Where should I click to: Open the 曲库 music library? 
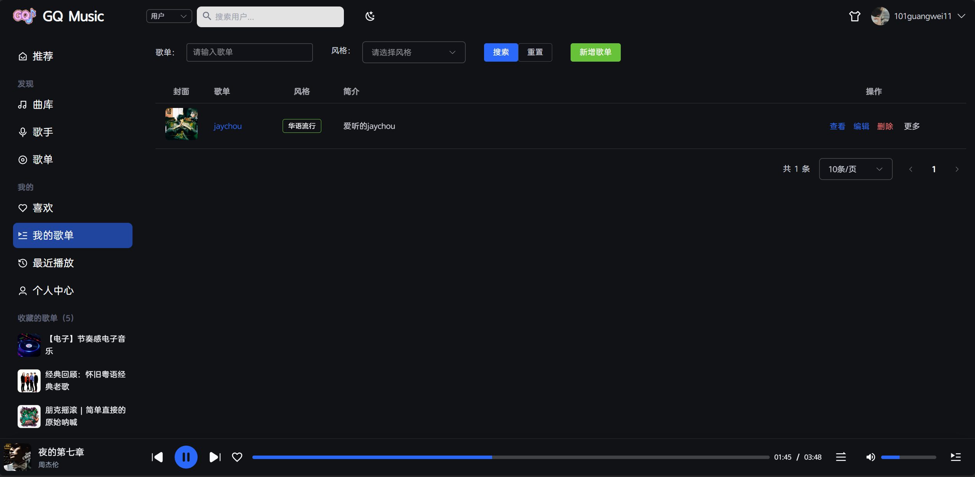pyautogui.click(x=43, y=105)
